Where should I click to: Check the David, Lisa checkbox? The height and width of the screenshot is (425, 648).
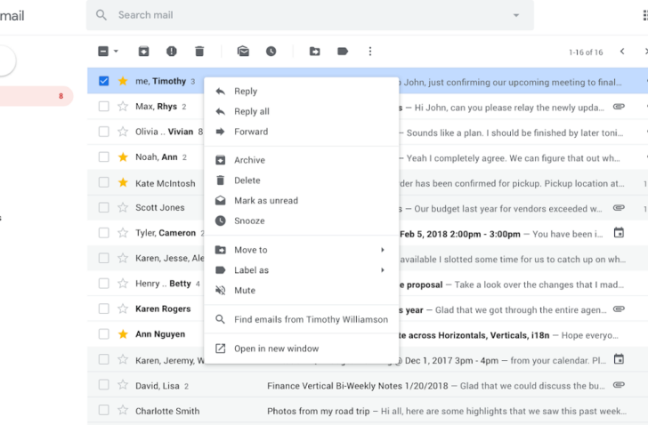pyautogui.click(x=104, y=385)
